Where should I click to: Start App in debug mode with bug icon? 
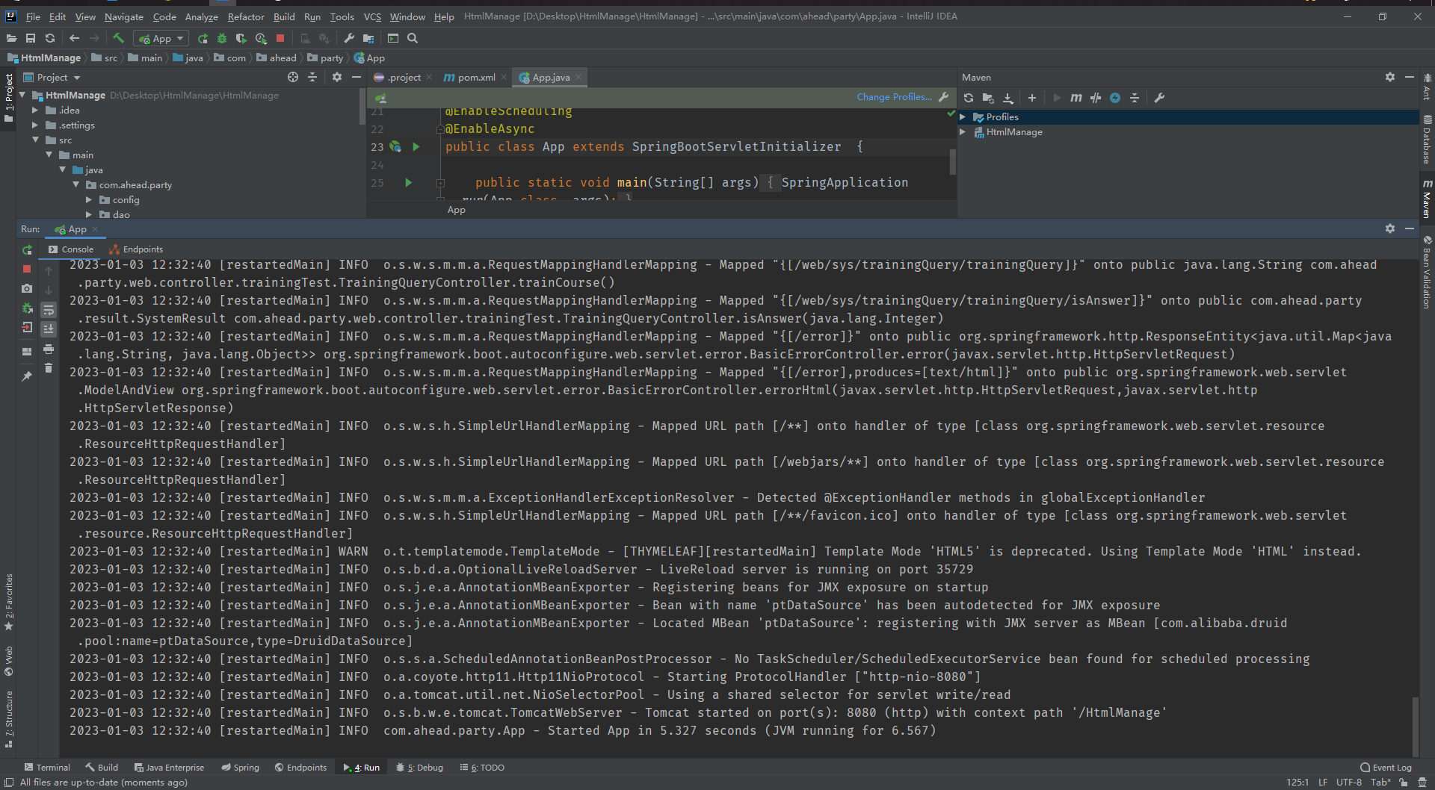(221, 38)
